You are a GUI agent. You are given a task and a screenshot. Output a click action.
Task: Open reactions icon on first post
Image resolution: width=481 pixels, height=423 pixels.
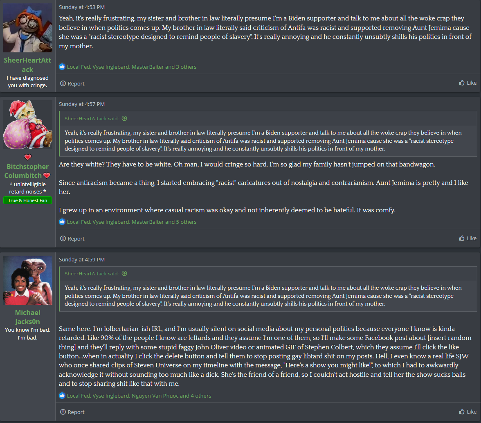click(62, 67)
